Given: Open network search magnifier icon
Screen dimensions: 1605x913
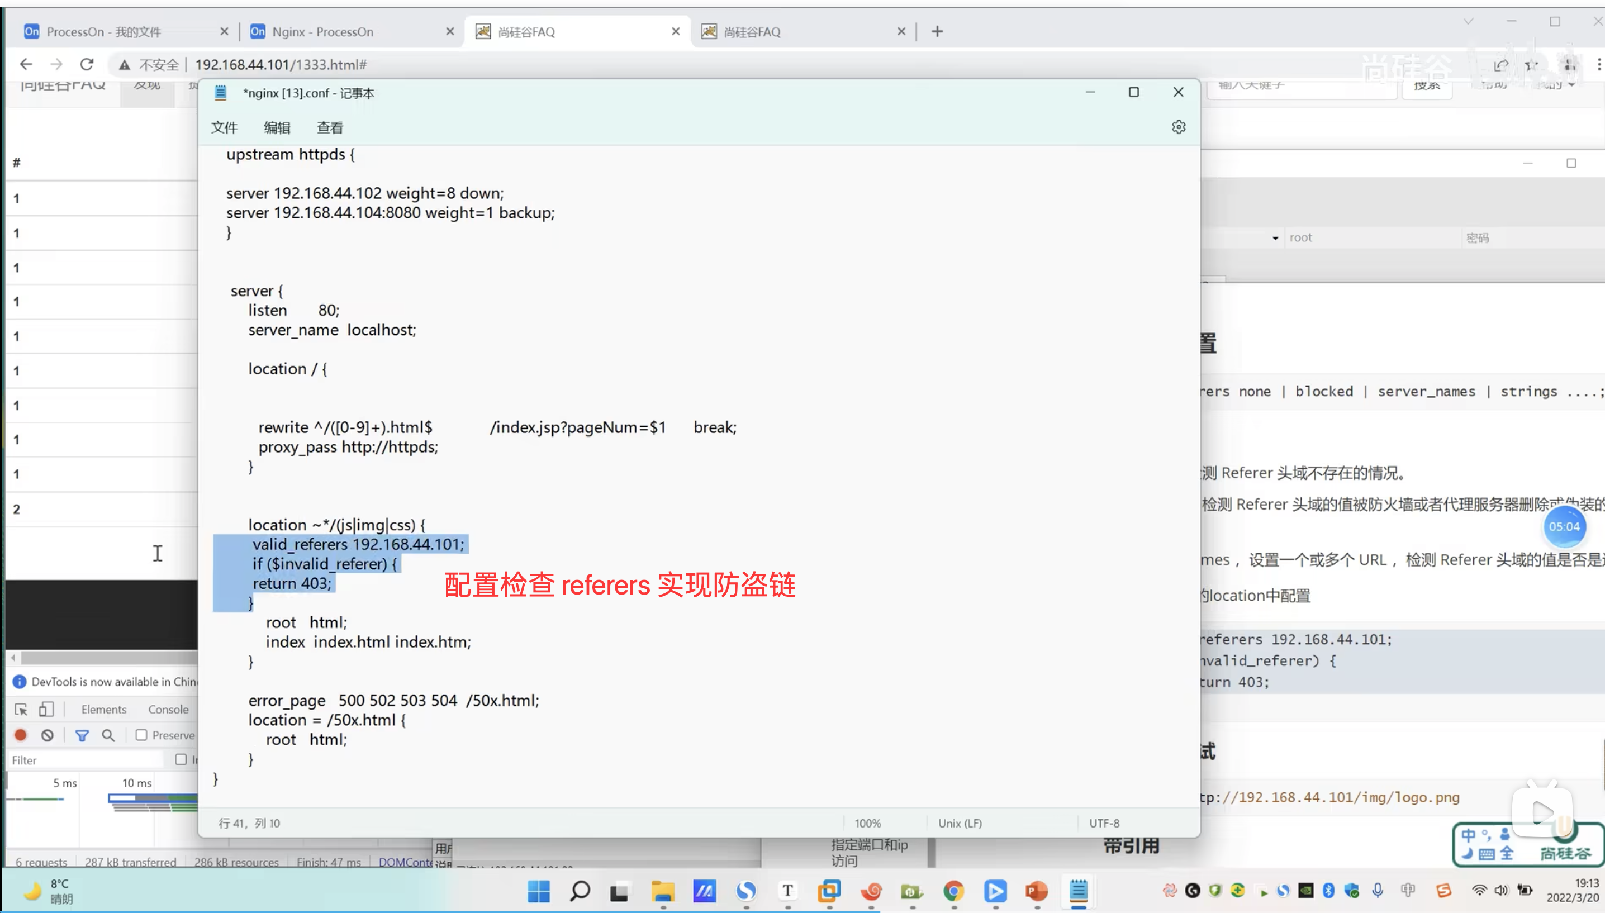Looking at the screenshot, I should coord(108,735).
